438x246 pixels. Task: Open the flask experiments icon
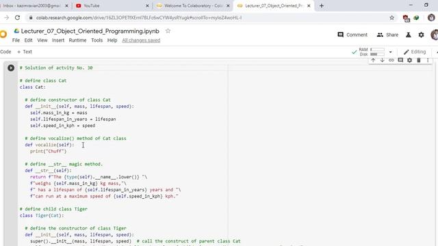click(409, 35)
